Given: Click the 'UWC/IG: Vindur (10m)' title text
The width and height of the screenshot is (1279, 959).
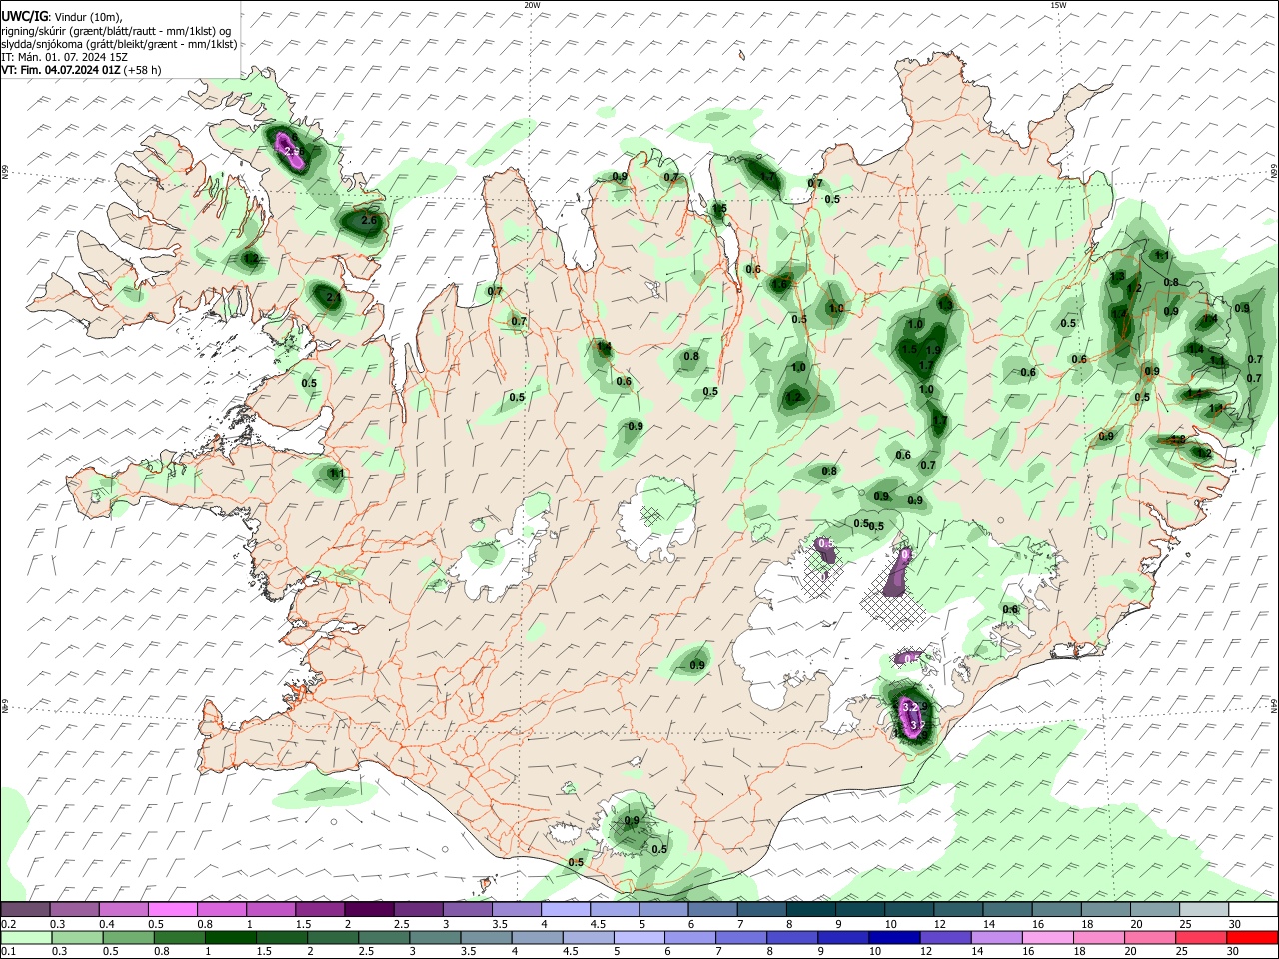Looking at the screenshot, I should click(x=62, y=17).
